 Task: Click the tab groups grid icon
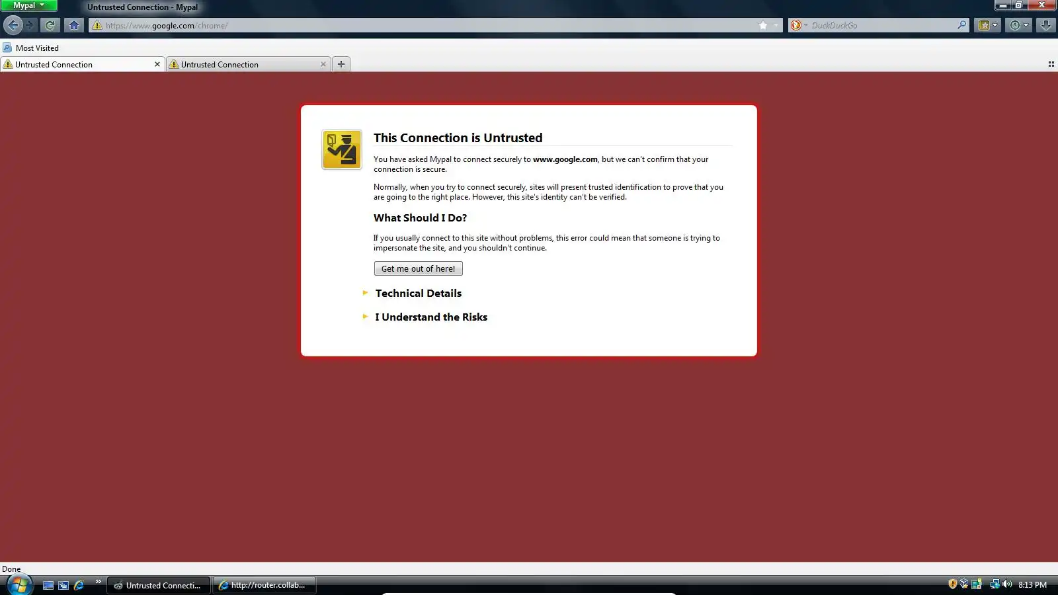(x=1051, y=64)
